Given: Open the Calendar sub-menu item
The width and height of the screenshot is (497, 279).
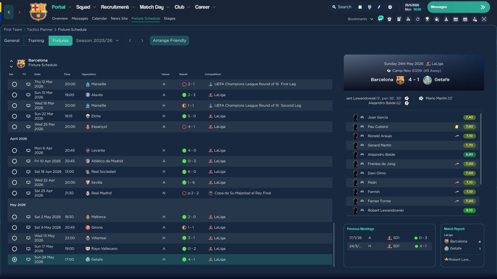Looking at the screenshot, I should click(x=99, y=19).
